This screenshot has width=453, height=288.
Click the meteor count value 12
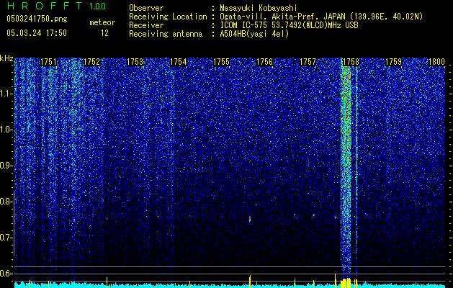(104, 33)
